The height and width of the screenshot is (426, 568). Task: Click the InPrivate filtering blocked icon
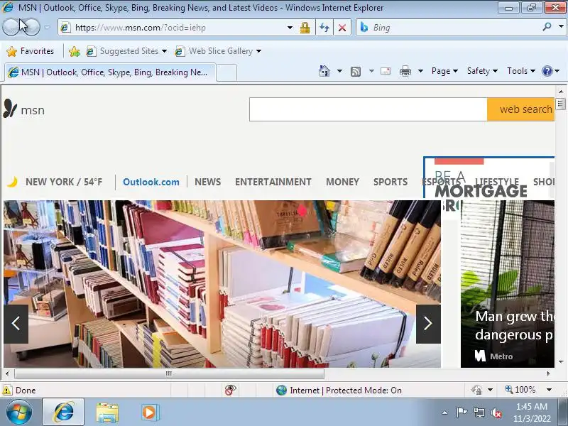tap(230, 390)
